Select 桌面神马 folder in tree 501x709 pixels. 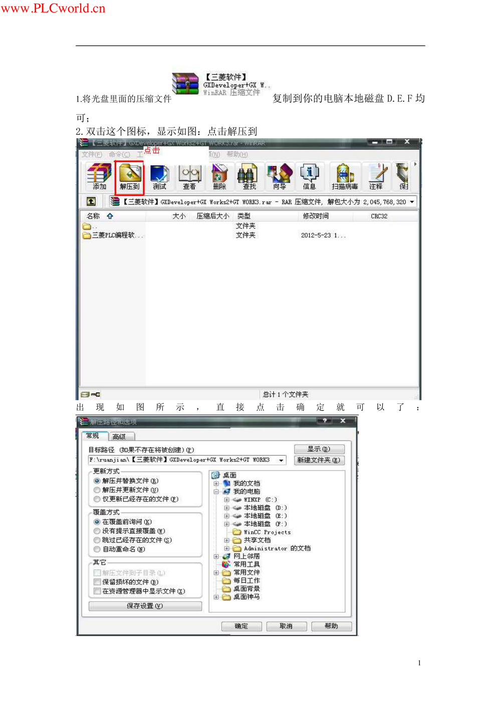coord(246,597)
